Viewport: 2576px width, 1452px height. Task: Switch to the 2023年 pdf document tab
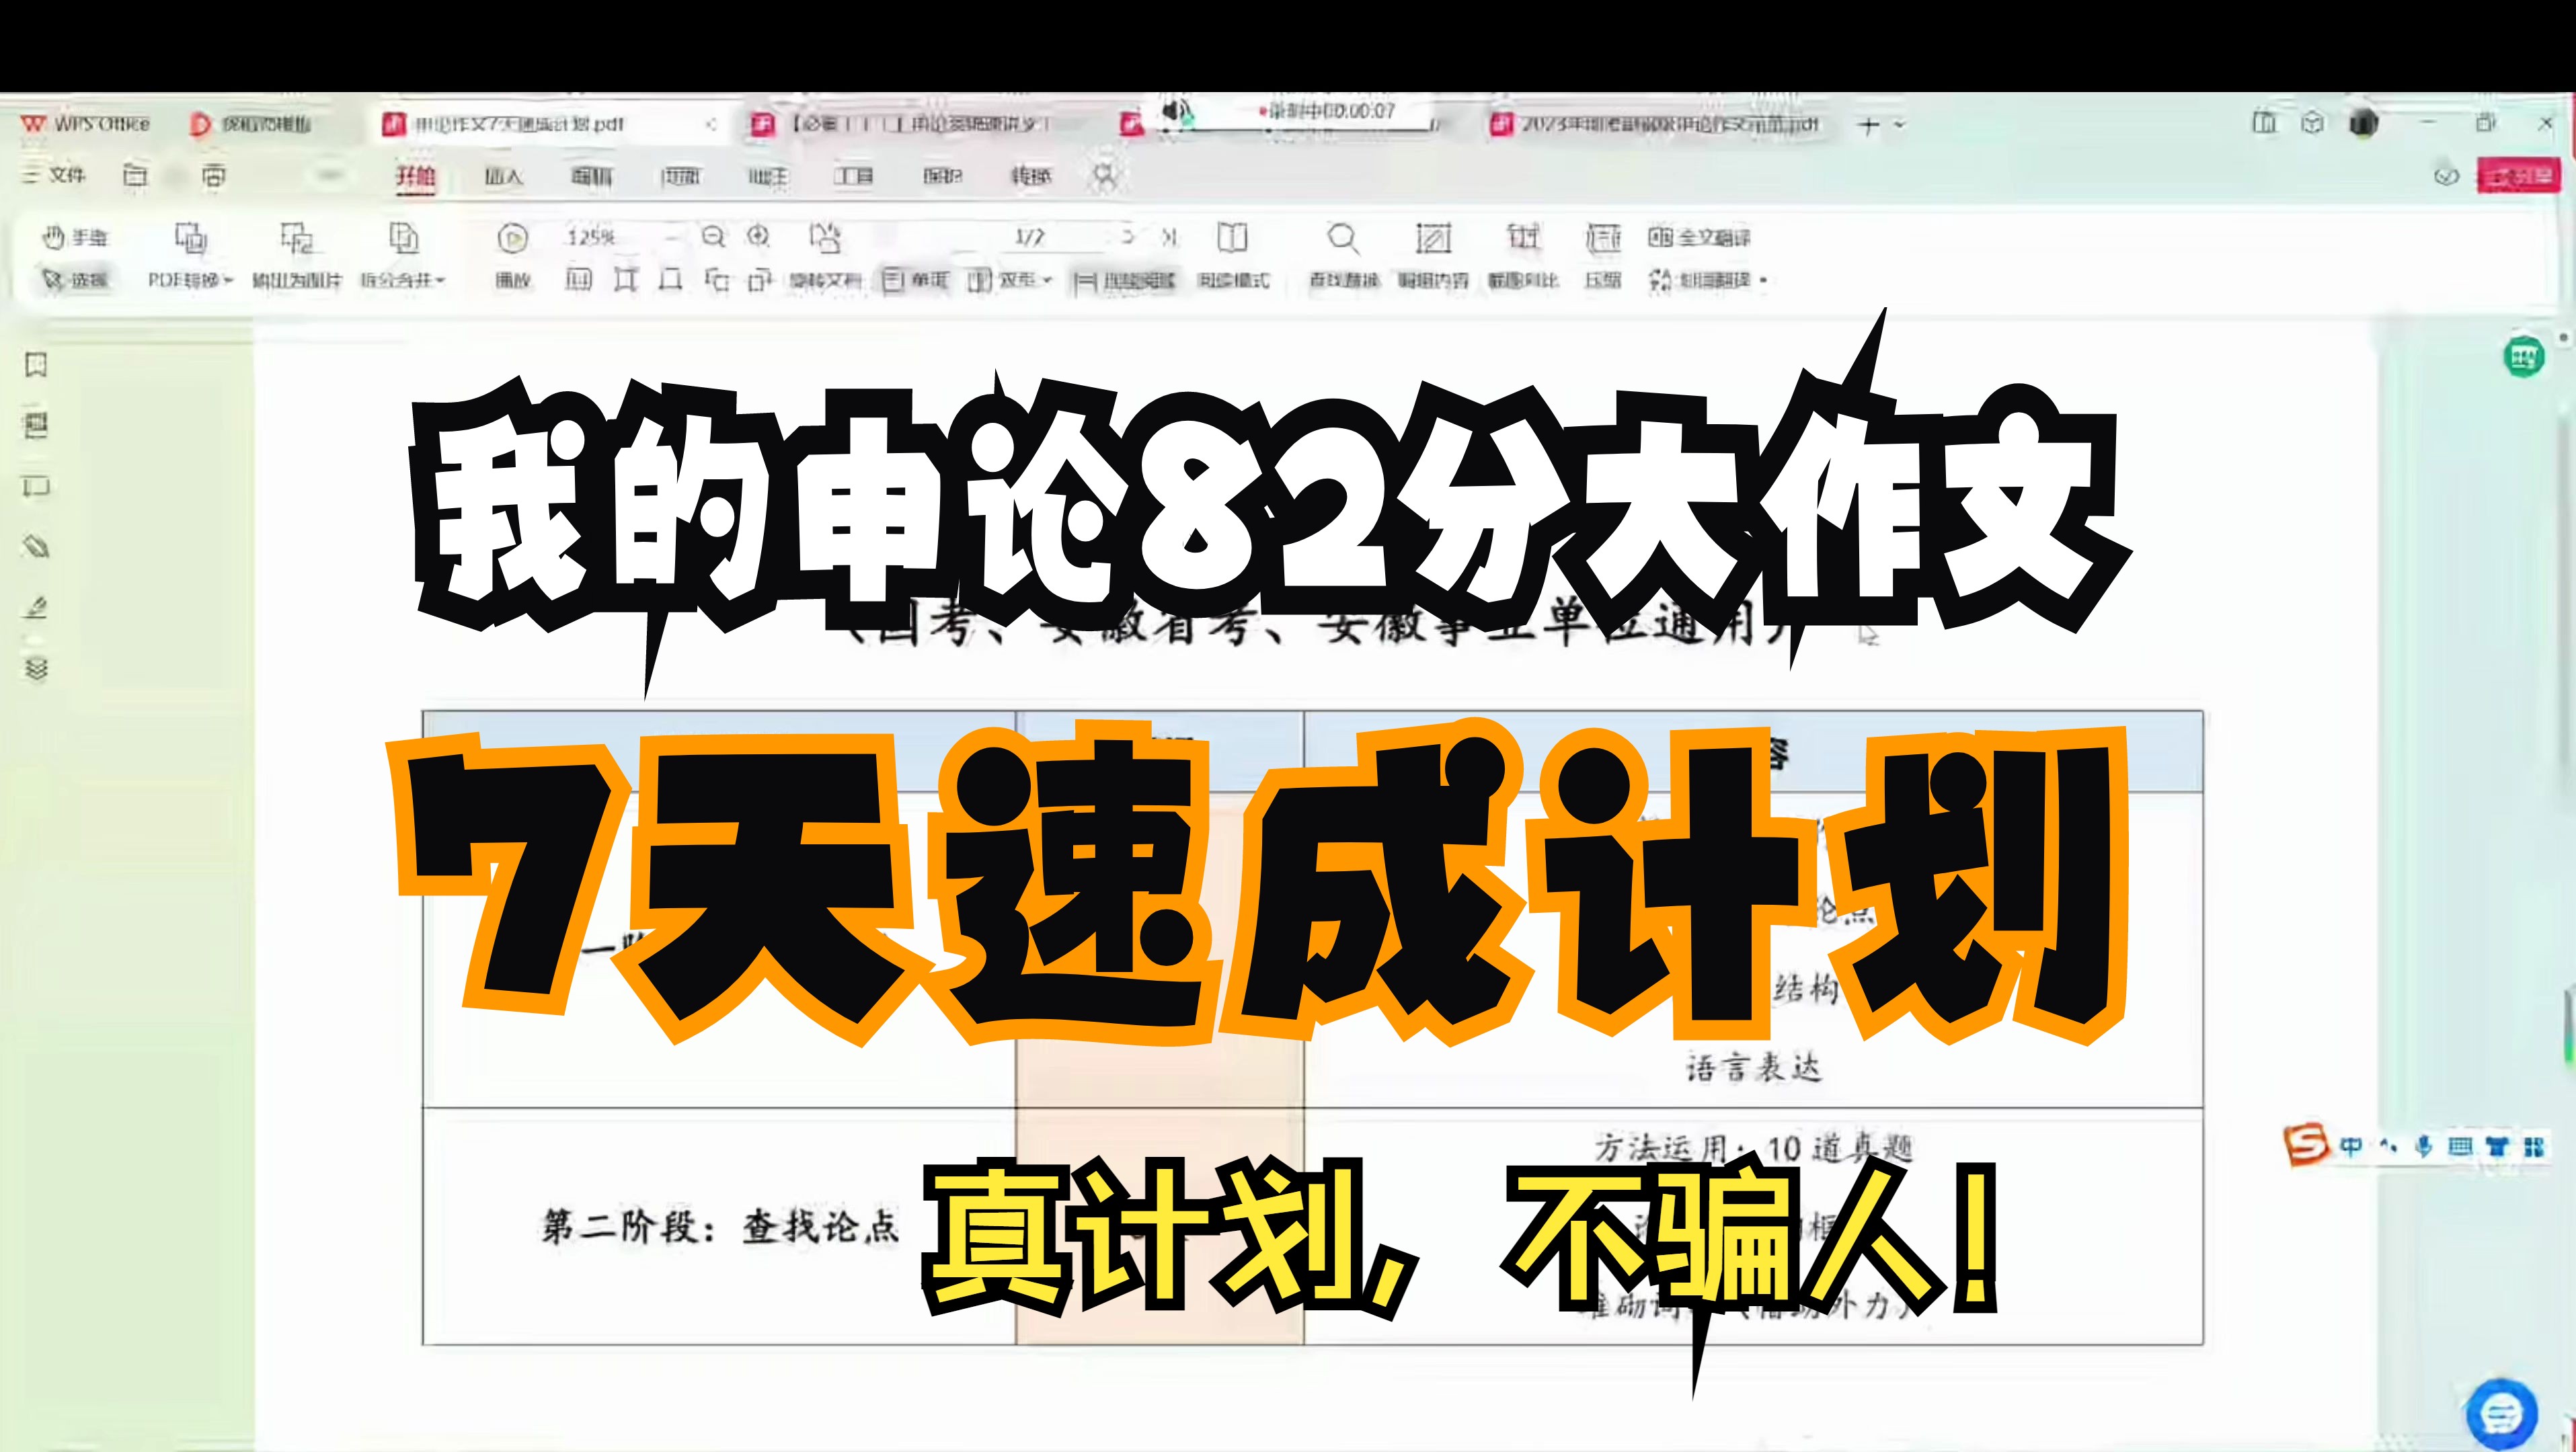point(1656,124)
